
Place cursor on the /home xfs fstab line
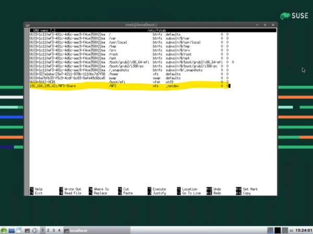129,74
